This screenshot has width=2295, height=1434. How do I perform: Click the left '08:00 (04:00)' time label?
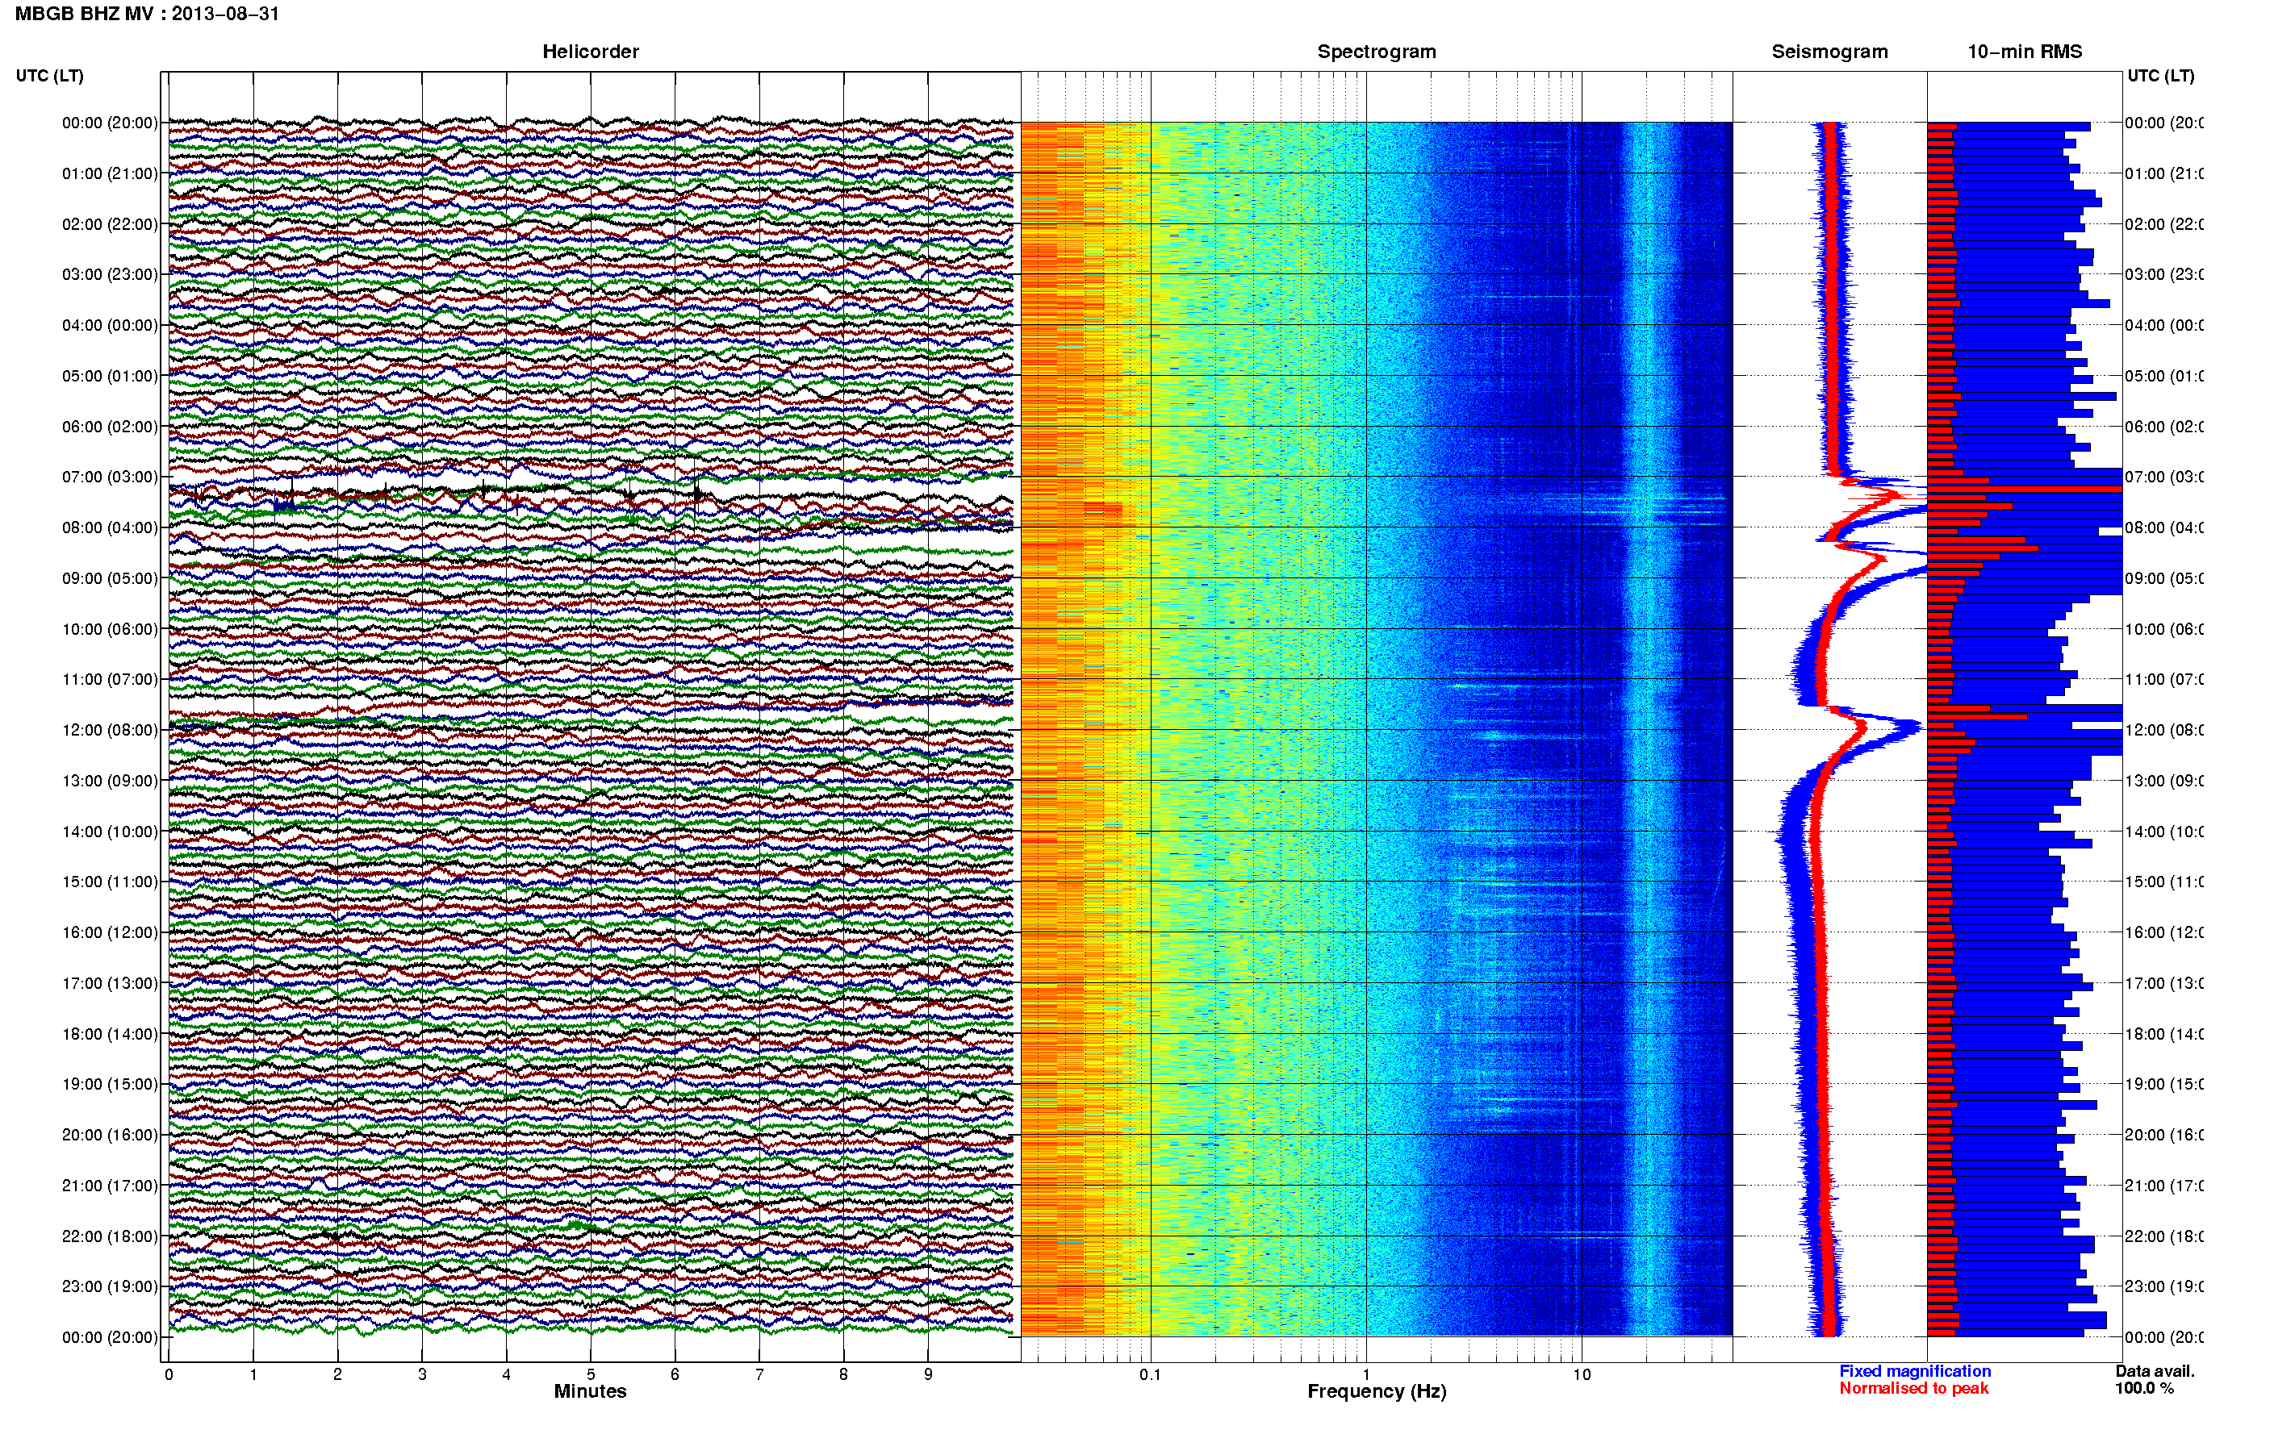tap(110, 527)
